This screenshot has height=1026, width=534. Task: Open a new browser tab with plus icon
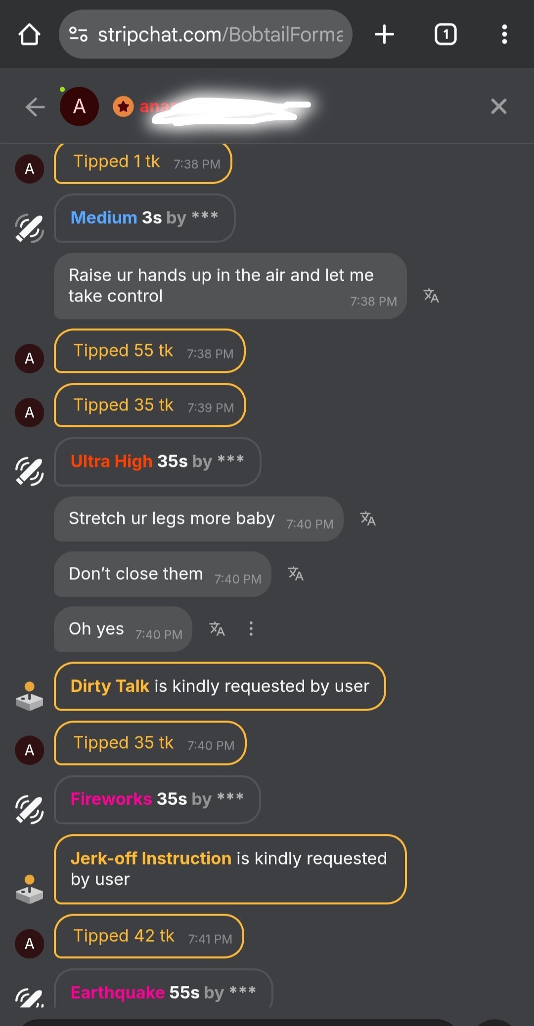coord(384,35)
